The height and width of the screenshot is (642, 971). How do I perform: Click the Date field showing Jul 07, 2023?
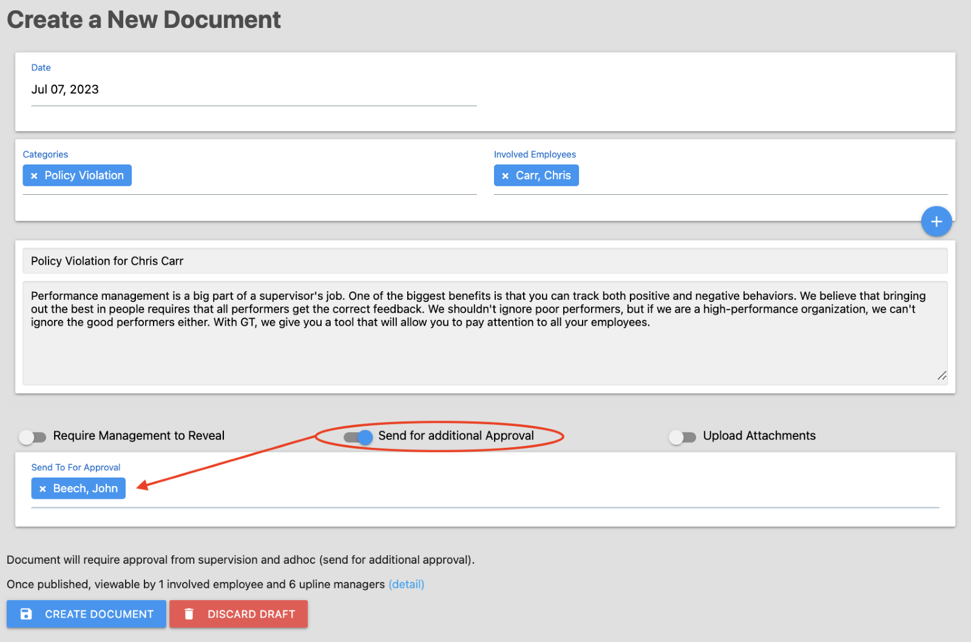click(254, 90)
